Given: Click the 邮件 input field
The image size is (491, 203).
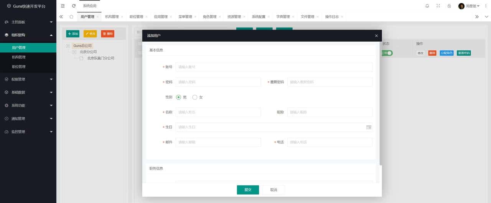Looking at the screenshot, I should (218, 142).
